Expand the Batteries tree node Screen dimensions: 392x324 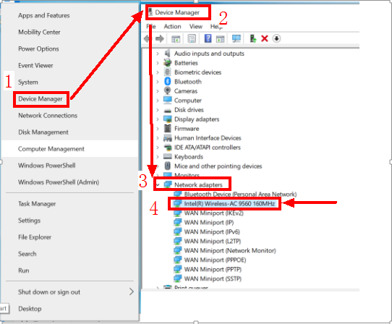pos(157,63)
